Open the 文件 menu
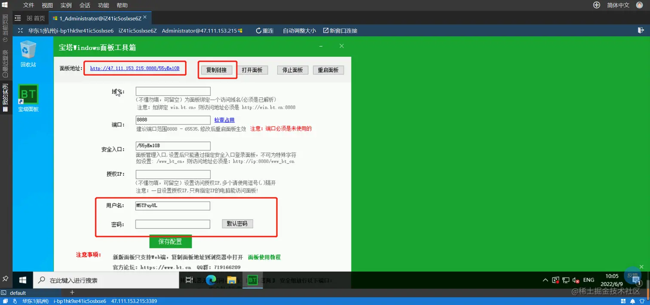The width and height of the screenshot is (650, 305). pos(28,5)
